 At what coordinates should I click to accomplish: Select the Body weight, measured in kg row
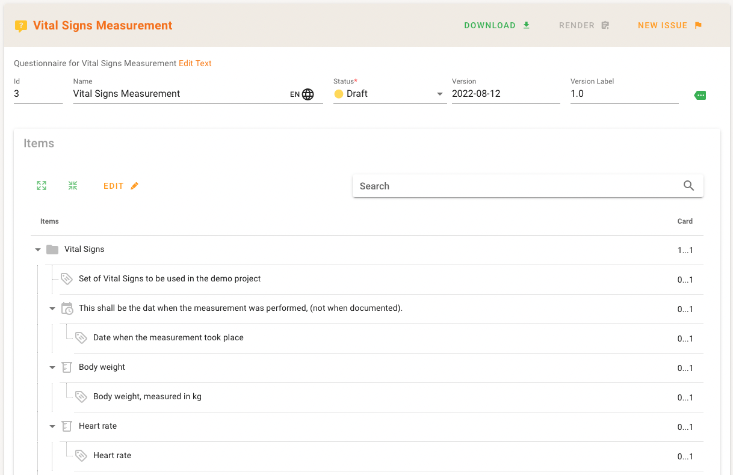(x=147, y=397)
